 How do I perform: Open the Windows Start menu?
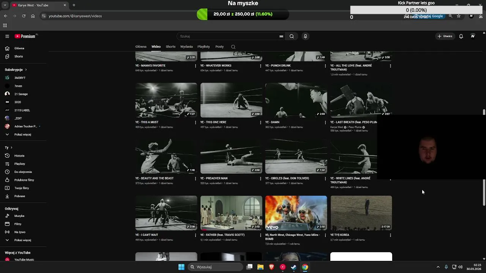[181, 267]
